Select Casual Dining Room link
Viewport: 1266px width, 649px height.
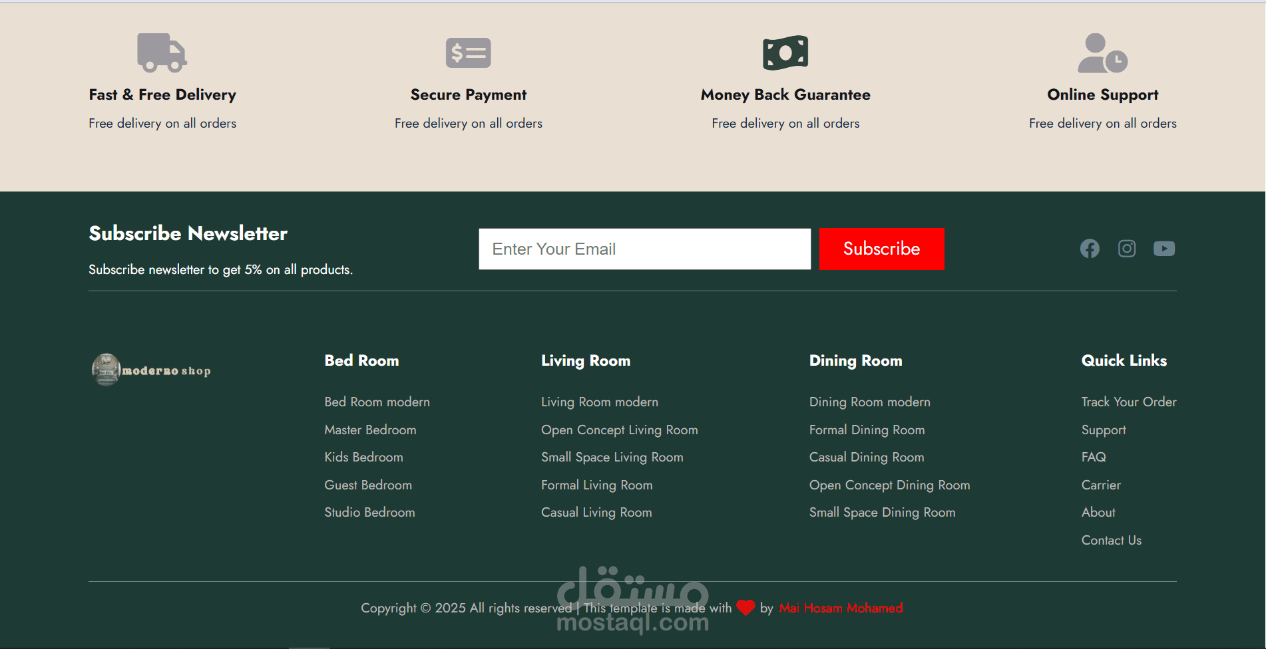(x=867, y=457)
